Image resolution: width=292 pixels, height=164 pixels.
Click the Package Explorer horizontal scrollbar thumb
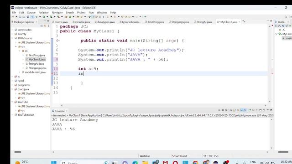(x=18, y=152)
